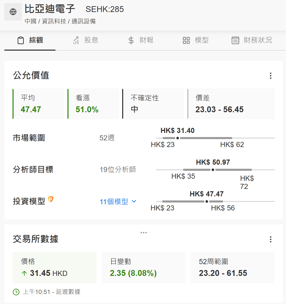Viewport: 286px width, 304px height.
Task: Click the three-dot handle above 交易所數據
Action: coord(144,233)
